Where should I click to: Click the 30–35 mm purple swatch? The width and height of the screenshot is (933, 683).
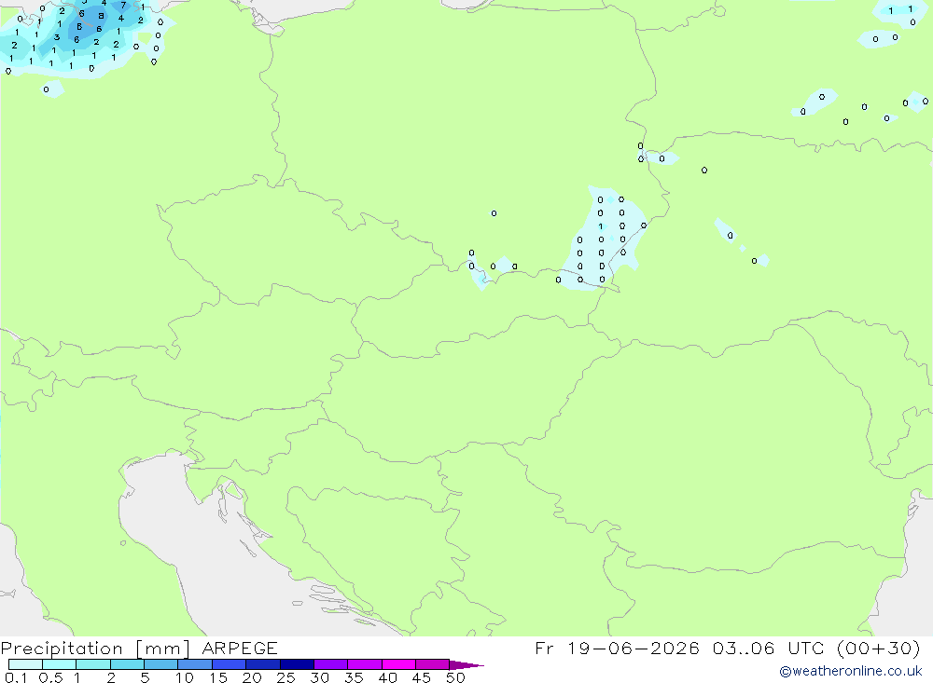(331, 664)
